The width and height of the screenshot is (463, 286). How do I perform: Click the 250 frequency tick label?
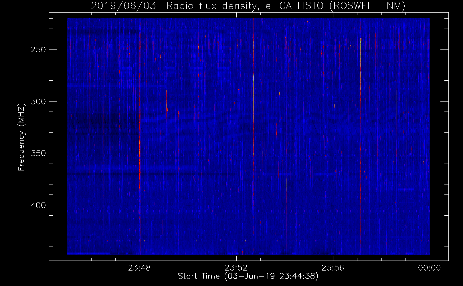point(38,50)
